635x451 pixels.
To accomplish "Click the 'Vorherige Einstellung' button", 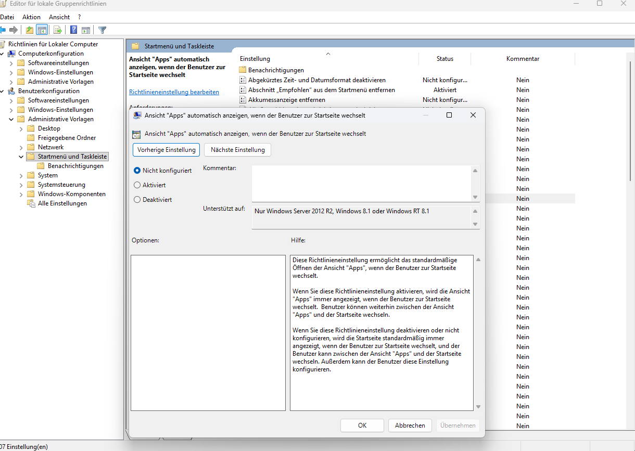I will [x=166, y=150].
